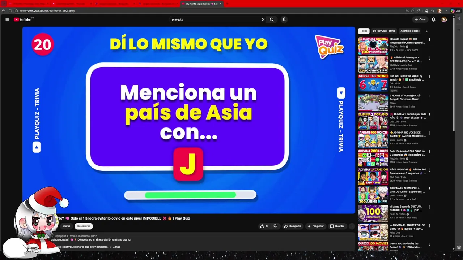Open Club Penguin Christmas Music thumbnail

[x=373, y=102]
